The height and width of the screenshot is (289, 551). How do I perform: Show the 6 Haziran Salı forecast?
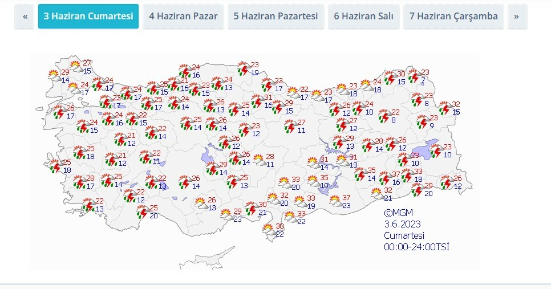364,16
